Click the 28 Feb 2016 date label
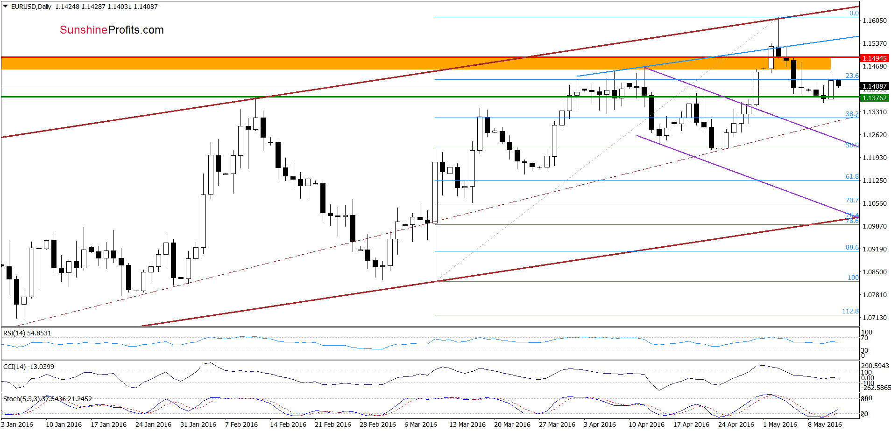Image resolution: width=891 pixels, height=431 pixels. [x=378, y=424]
